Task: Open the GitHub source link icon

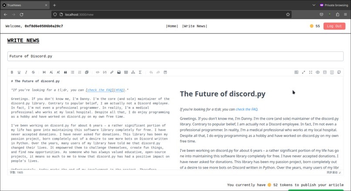Action: [339, 72]
